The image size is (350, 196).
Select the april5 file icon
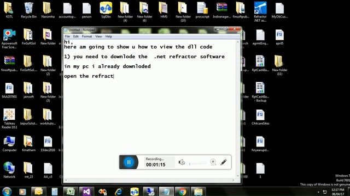click(x=279, y=38)
